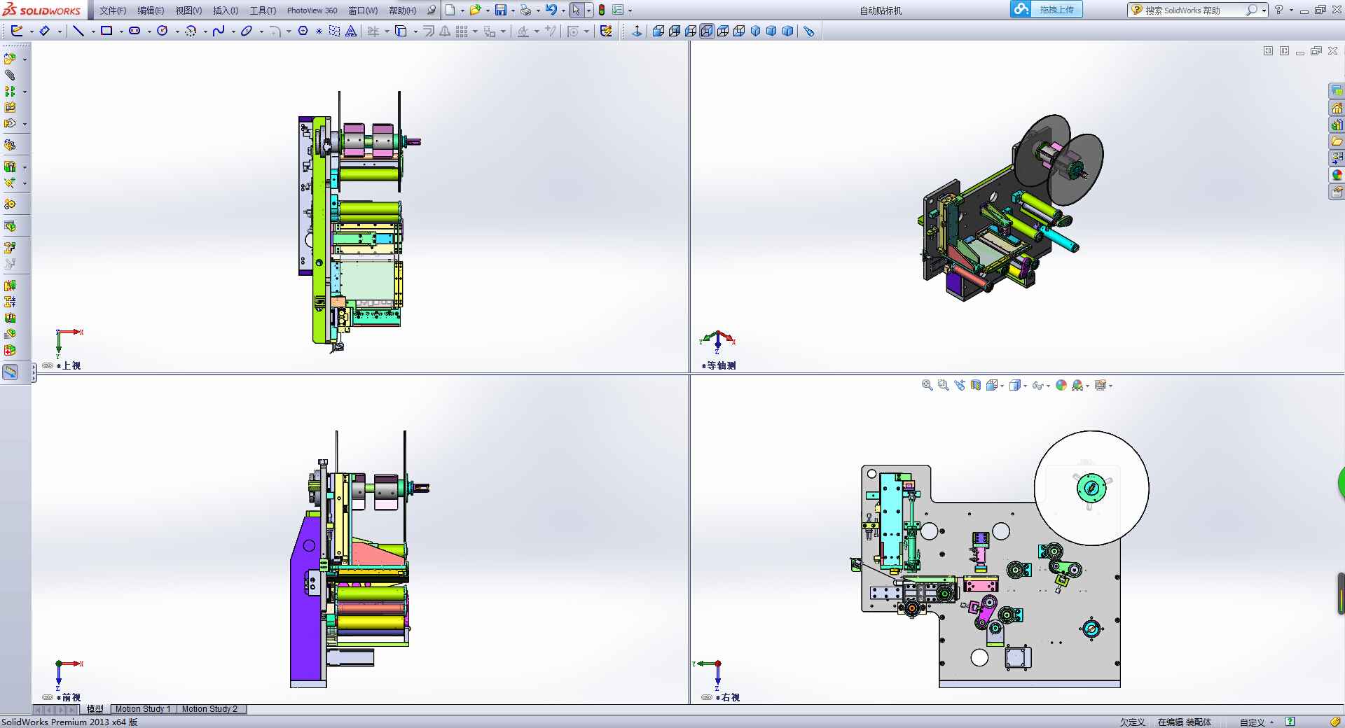The image size is (1345, 728).
Task: Expand the Line tool dropdown arrow
Action: click(93, 31)
